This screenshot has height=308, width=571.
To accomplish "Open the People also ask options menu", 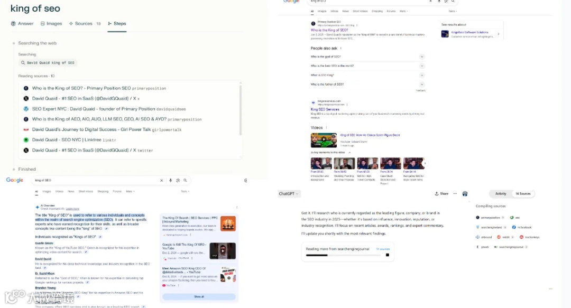I will [x=341, y=48].
